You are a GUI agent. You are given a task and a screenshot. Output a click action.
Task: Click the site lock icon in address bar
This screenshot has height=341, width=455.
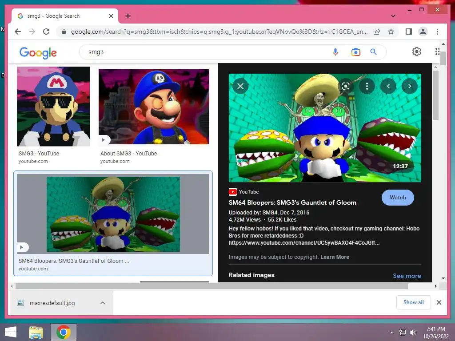[64, 32]
